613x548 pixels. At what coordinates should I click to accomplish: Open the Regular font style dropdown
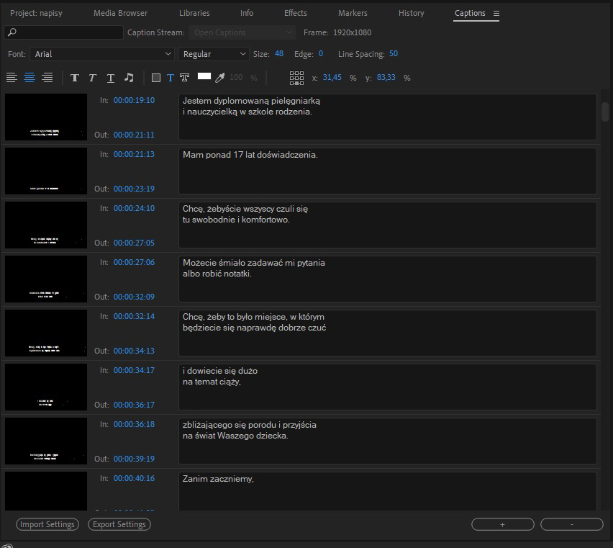(214, 54)
